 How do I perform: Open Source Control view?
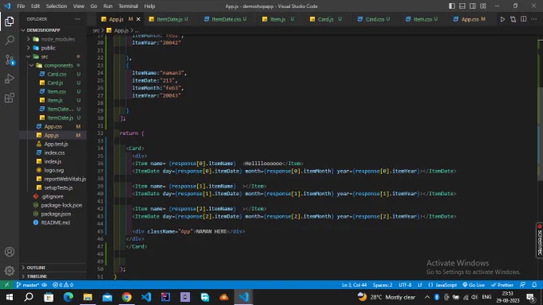tap(10, 60)
